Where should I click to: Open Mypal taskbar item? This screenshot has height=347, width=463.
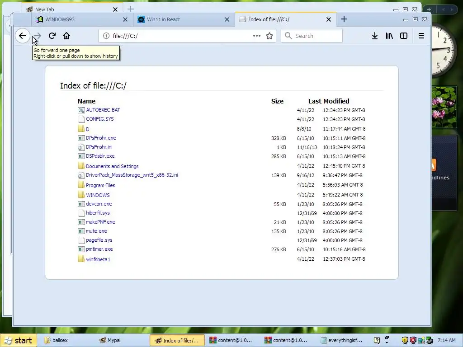pyautogui.click(x=121, y=341)
